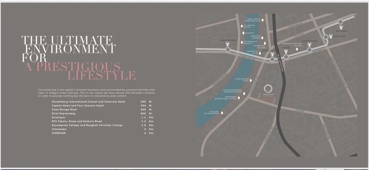Image resolution: width=369 pixels, height=170 pixels.
Task: Select the Mandarin Oriental diamond marker
Action: [x=262, y=38]
